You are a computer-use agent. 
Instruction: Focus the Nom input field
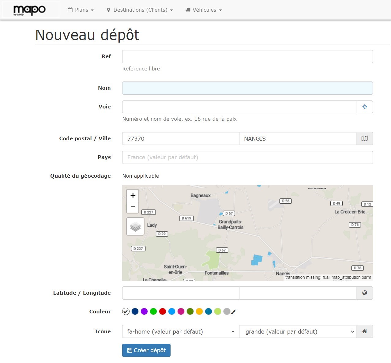(x=247, y=88)
